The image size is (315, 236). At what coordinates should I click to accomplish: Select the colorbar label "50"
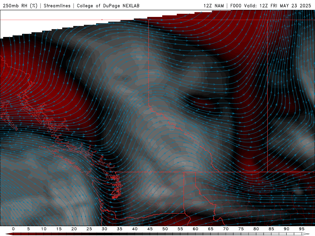coord(165,229)
